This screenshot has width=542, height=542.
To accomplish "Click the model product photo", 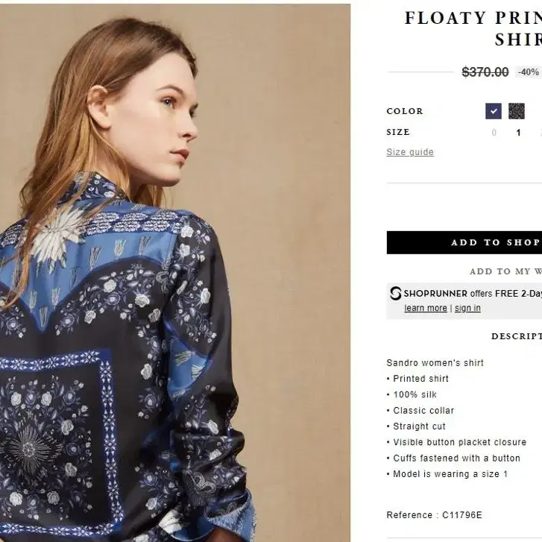I will click(x=175, y=273).
